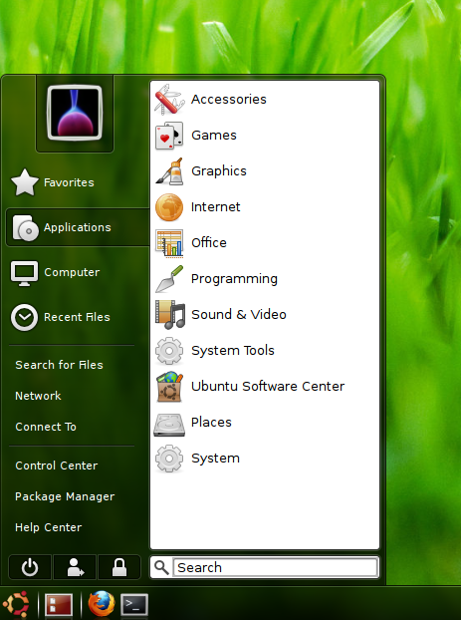Click the Internet globe icon
461x620 pixels.
point(169,206)
